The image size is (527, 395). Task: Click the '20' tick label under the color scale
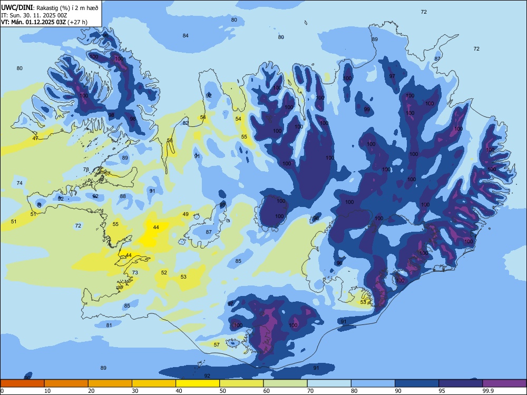[91, 391]
